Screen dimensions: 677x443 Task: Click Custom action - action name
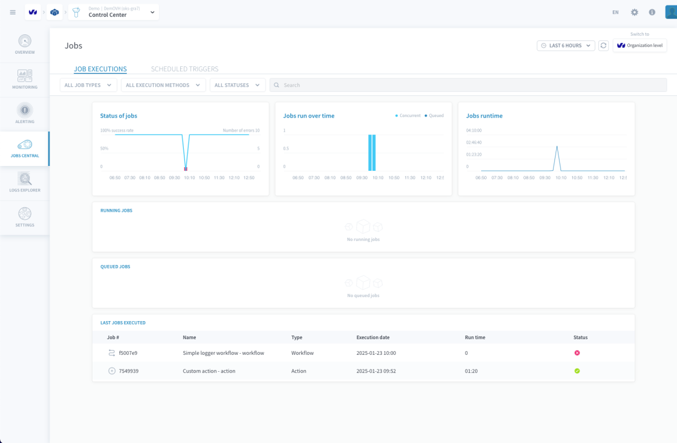[209, 371]
